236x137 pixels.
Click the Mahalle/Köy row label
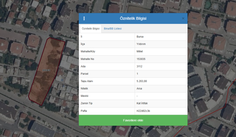point(88,52)
